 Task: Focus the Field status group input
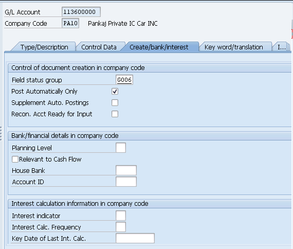[x=124, y=80]
